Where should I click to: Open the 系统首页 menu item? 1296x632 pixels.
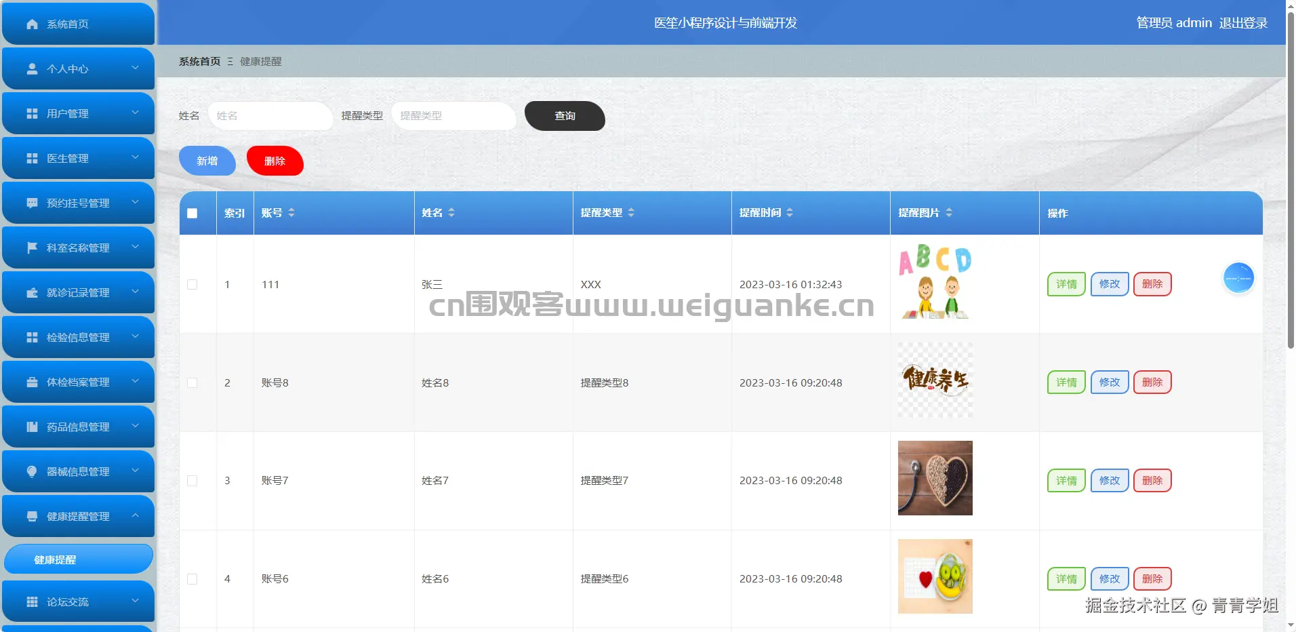point(79,24)
